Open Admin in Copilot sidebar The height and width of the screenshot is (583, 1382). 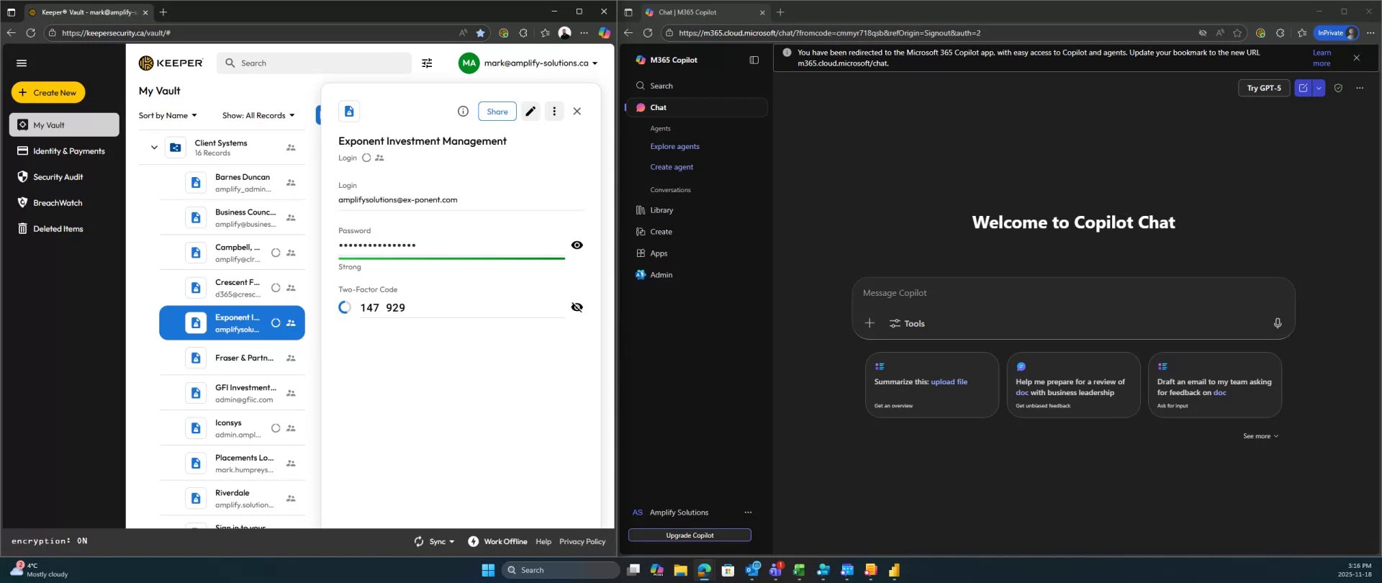click(x=695, y=275)
